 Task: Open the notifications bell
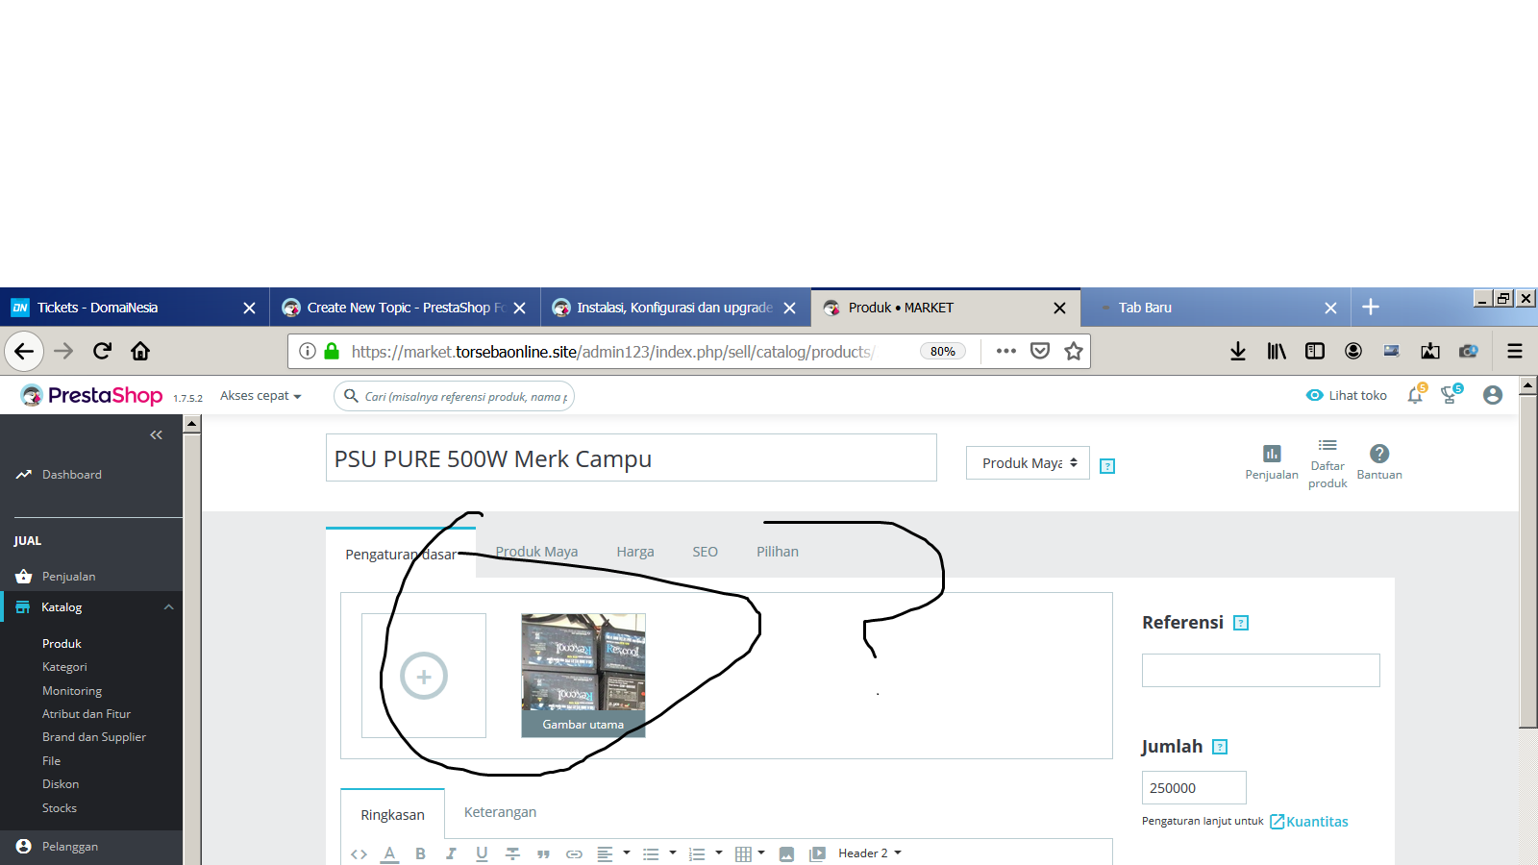(x=1415, y=395)
